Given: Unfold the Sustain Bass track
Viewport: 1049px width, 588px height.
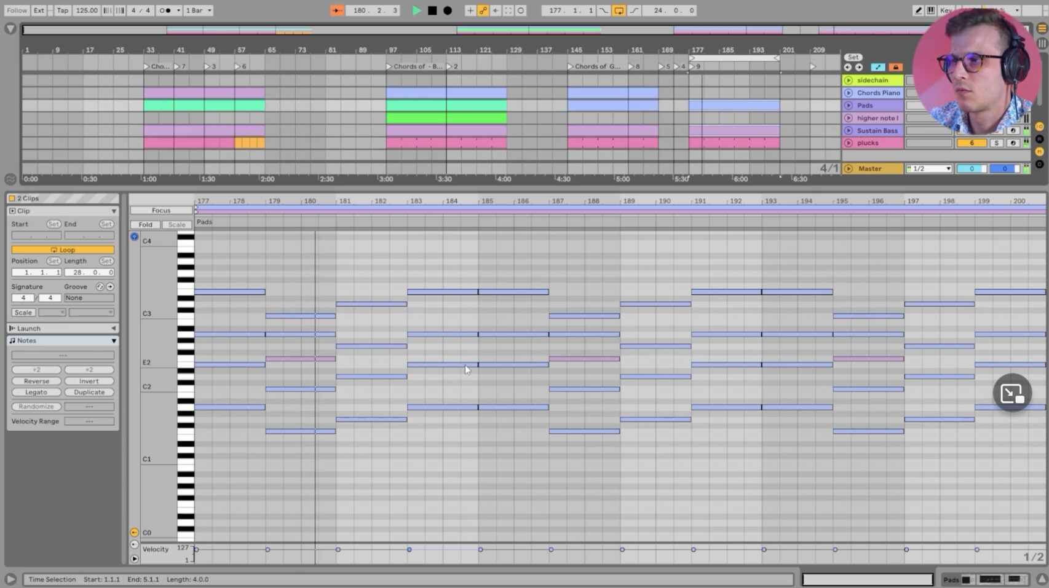Looking at the screenshot, I should (x=849, y=131).
